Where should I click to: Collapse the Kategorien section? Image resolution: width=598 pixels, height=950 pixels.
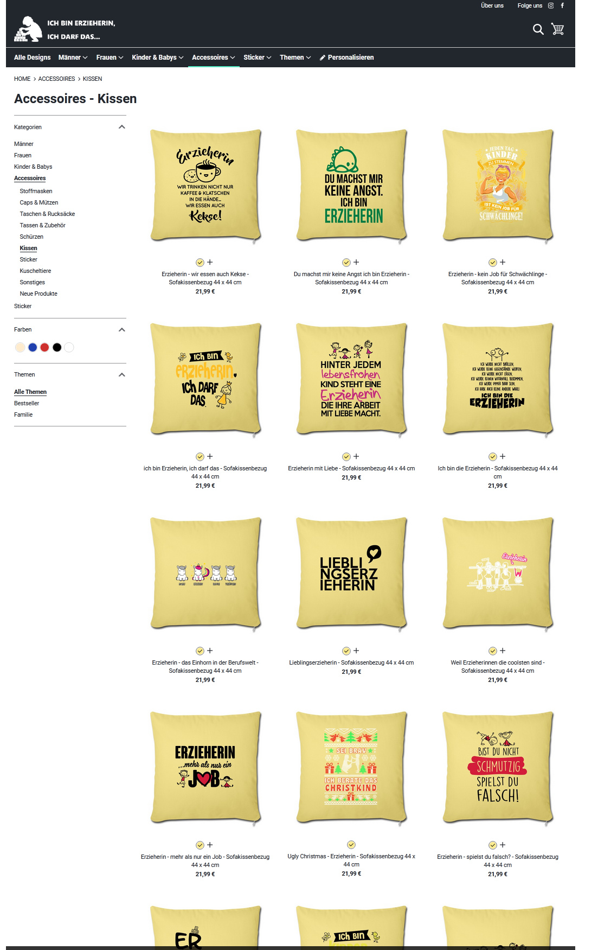[x=122, y=127]
